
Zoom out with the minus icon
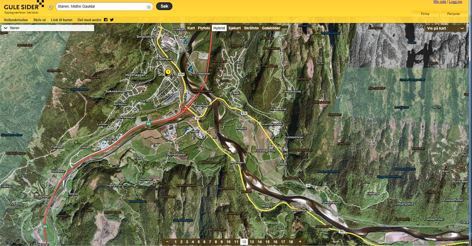pos(167,242)
